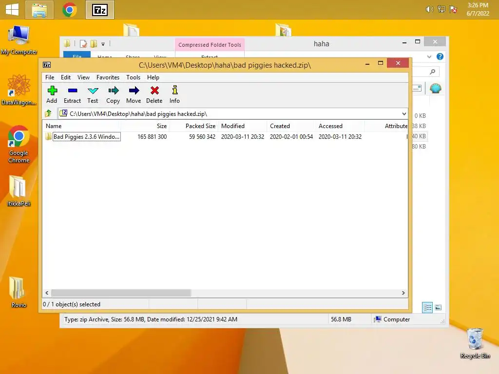
Task: Switch haha window to large icons view
Action: click(438, 307)
